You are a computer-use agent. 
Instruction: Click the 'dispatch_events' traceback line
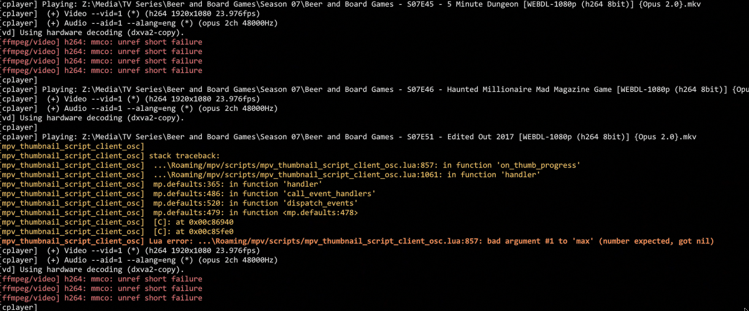179,203
